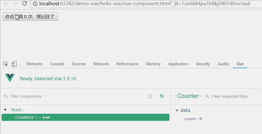Toggle the component name format icon
Screen dimensions: 262x134
(x=162, y=96)
